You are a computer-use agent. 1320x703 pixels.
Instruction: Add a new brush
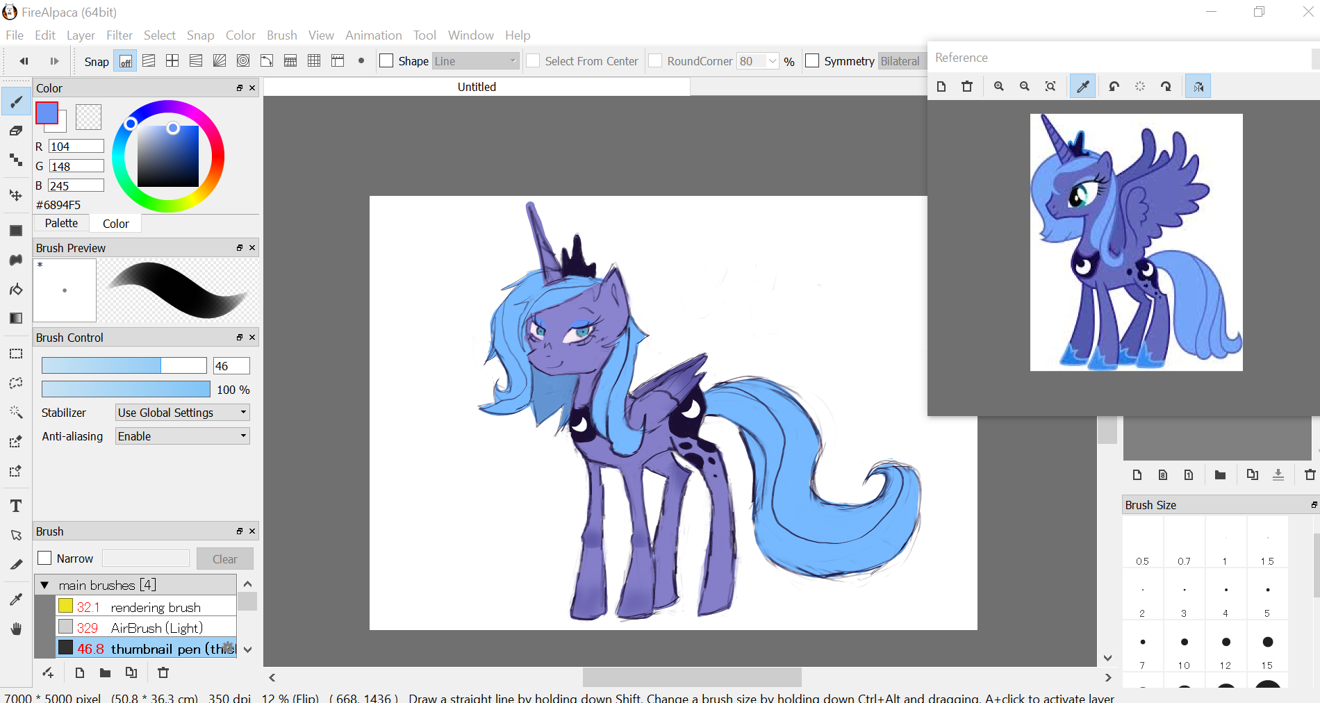[x=80, y=672]
